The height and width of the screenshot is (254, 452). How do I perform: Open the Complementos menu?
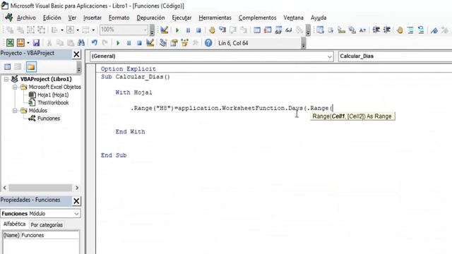257,18
